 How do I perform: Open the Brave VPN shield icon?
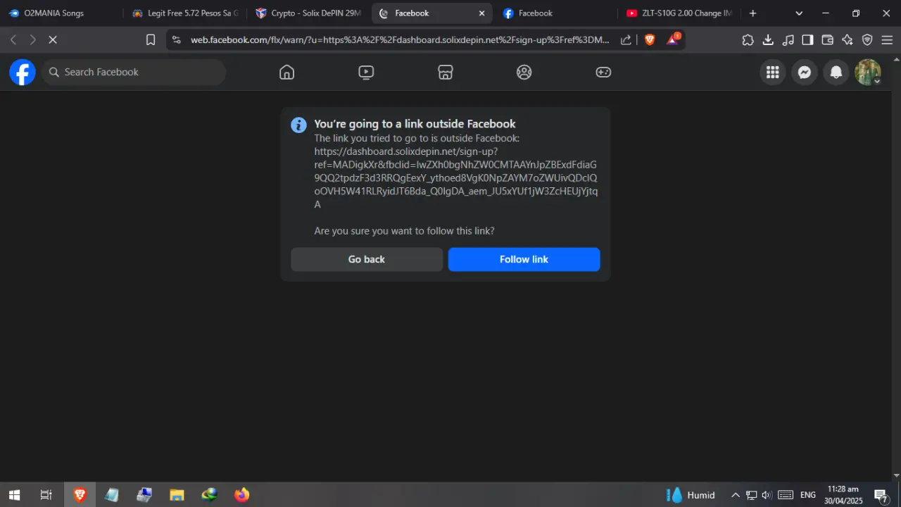(867, 40)
